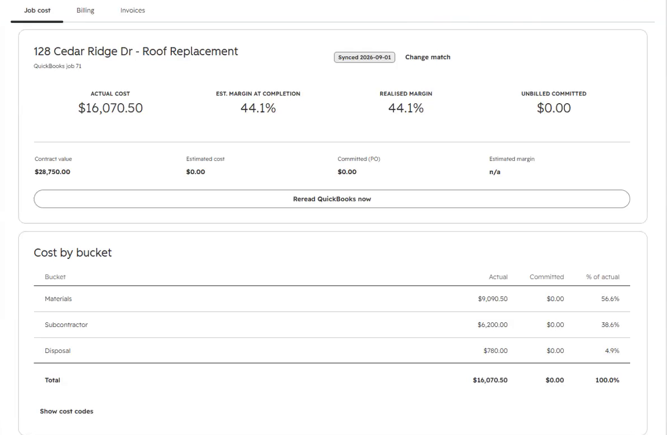The image size is (667, 435).
Task: Click Total committed $0.00 cell
Action: pos(555,380)
